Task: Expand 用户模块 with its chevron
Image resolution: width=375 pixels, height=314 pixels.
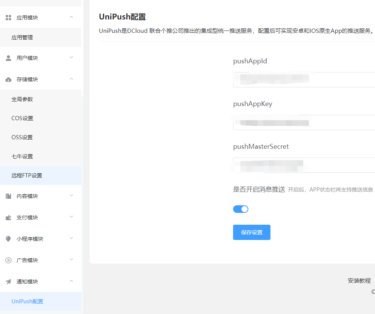Action: click(71, 57)
